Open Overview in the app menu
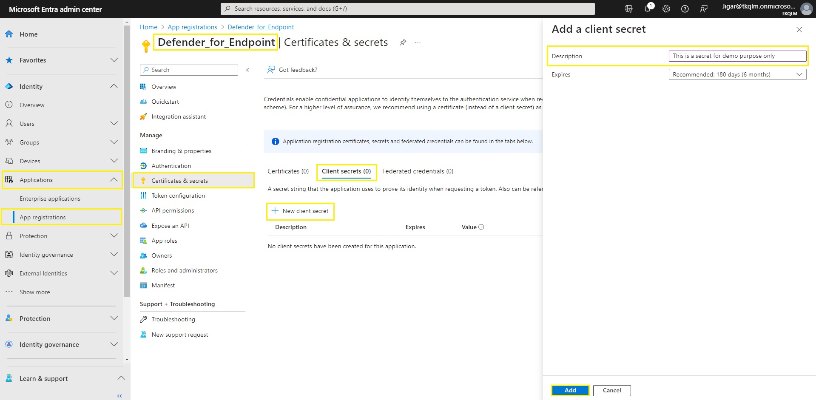 click(164, 87)
